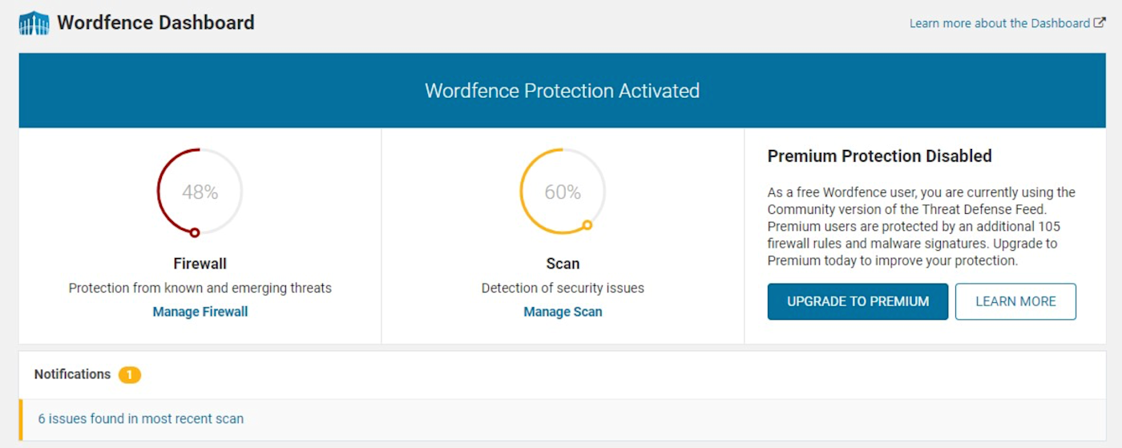Viewport: 1122px width, 448px height.
Task: Click the 48% text in Firewall gauge
Action: point(200,192)
